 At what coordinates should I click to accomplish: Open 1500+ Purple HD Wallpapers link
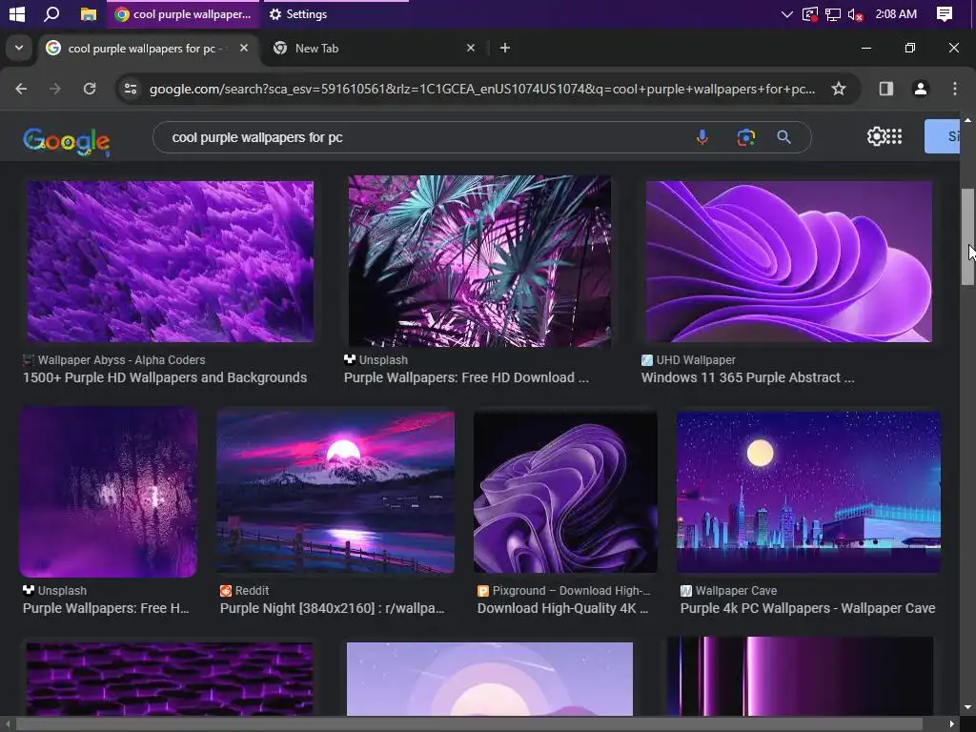[x=165, y=377]
